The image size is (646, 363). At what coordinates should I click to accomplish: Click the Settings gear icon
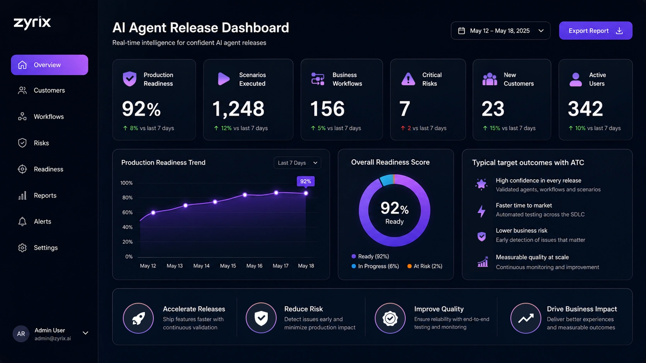pyautogui.click(x=22, y=248)
